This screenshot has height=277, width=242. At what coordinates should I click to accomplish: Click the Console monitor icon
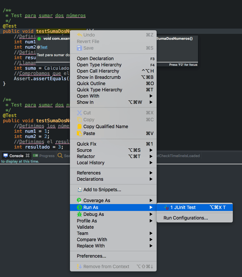pos(6,156)
